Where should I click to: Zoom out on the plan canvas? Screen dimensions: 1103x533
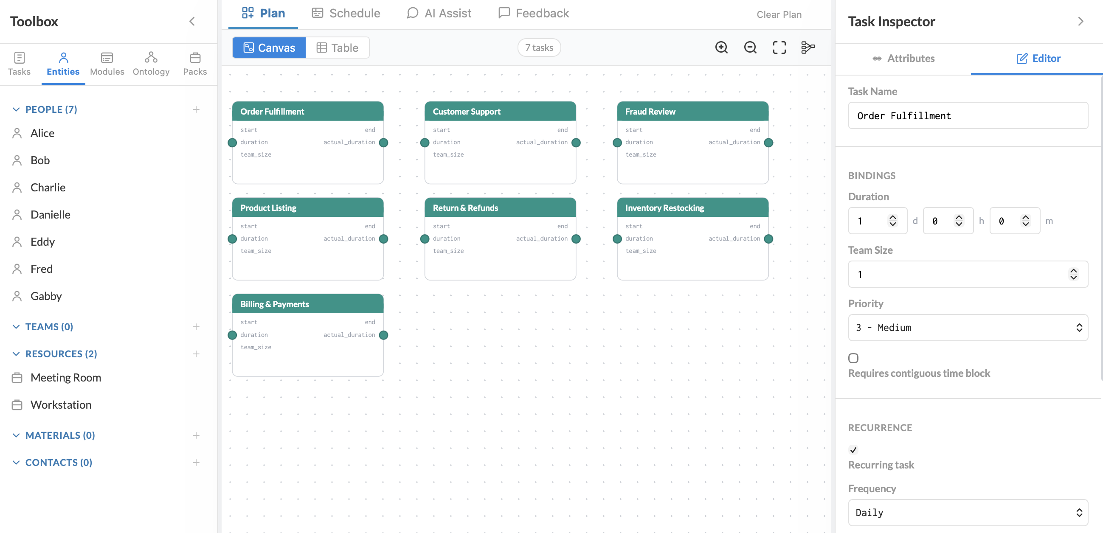(x=750, y=48)
